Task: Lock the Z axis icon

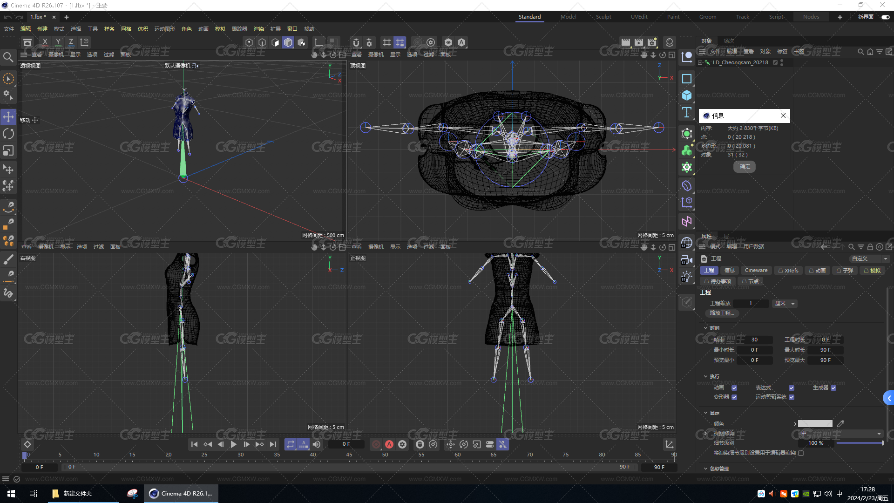Action: click(x=71, y=42)
